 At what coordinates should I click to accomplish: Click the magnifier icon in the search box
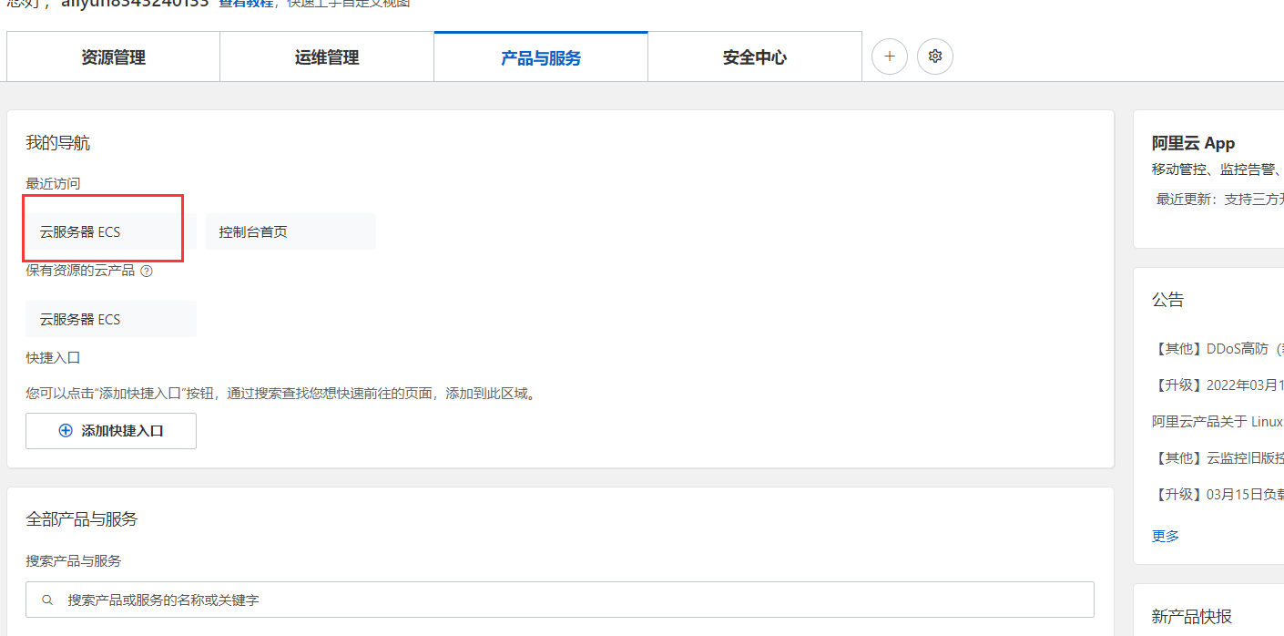47,600
